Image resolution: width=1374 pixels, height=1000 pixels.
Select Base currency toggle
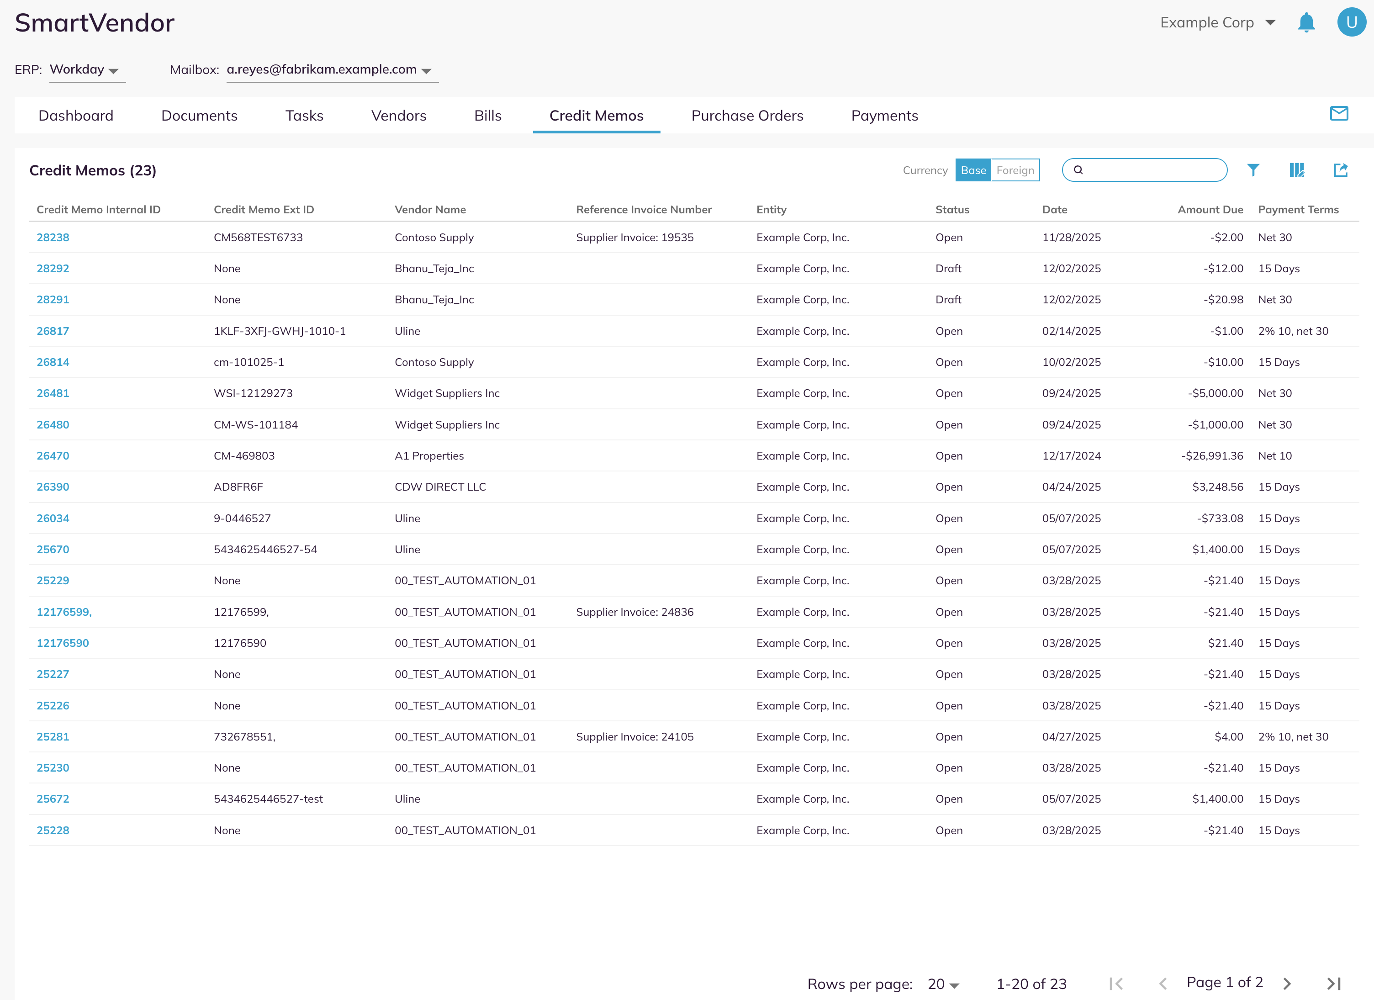coord(973,170)
